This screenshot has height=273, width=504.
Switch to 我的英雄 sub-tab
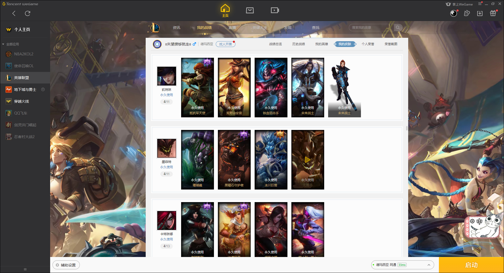(322, 44)
